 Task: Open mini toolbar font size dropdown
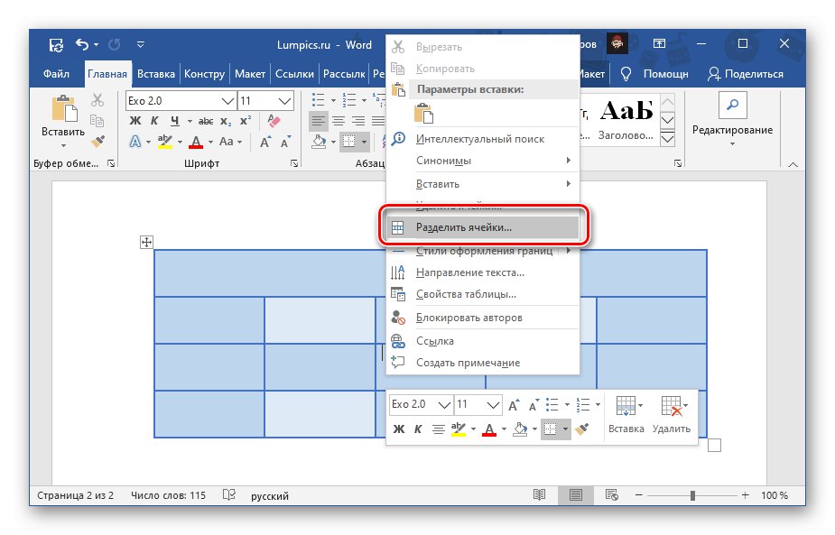click(493, 405)
